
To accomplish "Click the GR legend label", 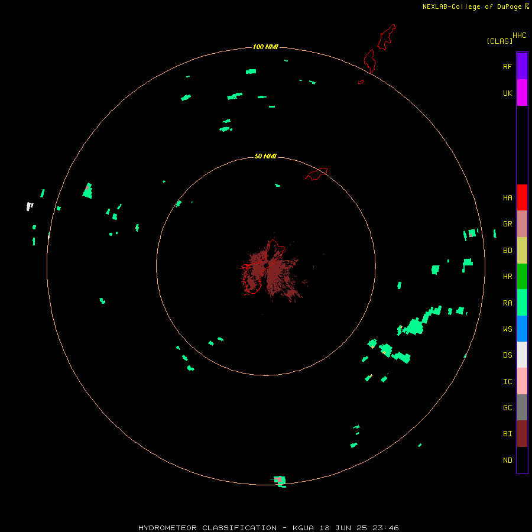I will tap(507, 224).
